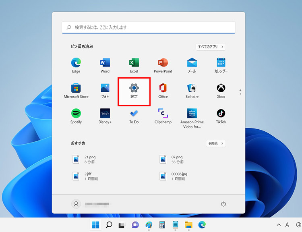Show hidden icons chevron in system tray
302x232 pixels.
(x=278, y=225)
